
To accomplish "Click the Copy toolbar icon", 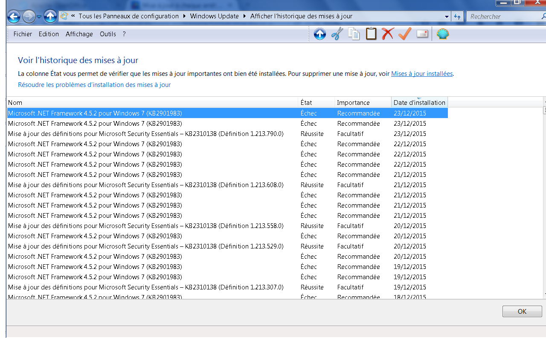I will (x=354, y=34).
